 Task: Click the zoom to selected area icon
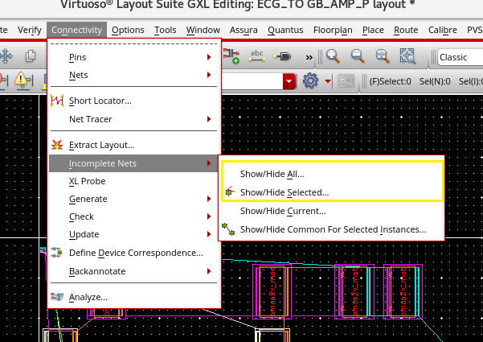pos(407,56)
